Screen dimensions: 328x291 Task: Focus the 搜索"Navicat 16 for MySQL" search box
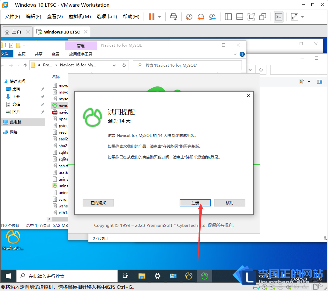(x=187, y=65)
